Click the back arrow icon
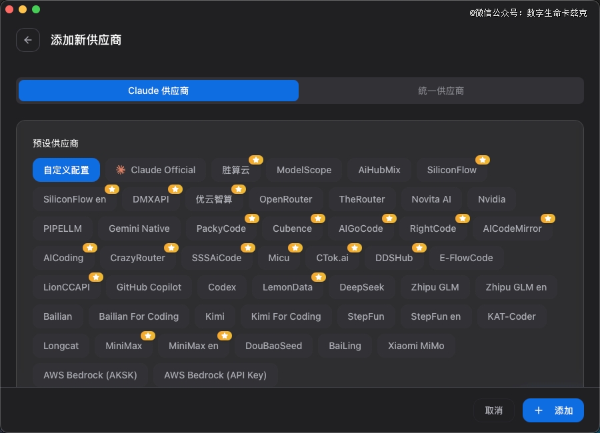Viewport: 600px width, 433px height. click(28, 40)
